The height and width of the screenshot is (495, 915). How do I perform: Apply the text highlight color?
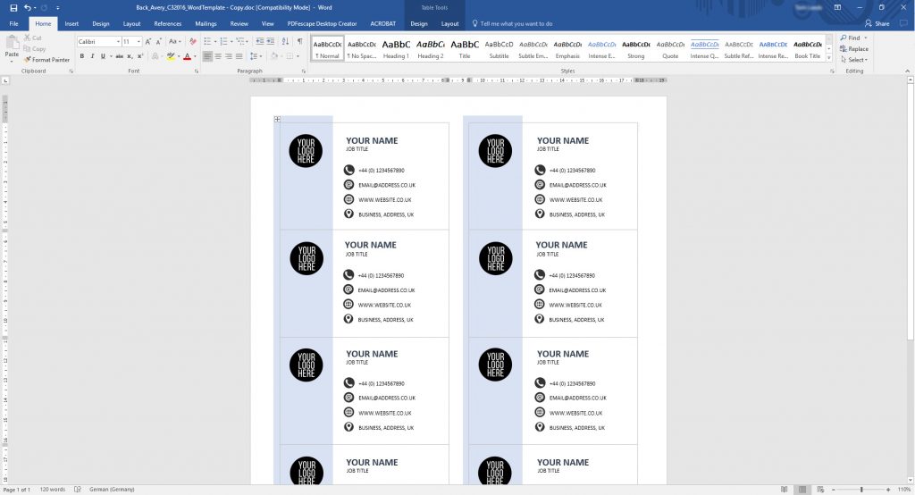coord(169,56)
